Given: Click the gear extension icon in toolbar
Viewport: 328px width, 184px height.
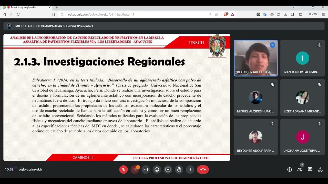Looking at the screenshot, I should pyautogui.click(x=272, y=14).
